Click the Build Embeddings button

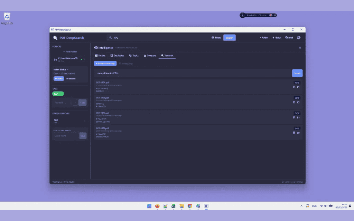105,64
